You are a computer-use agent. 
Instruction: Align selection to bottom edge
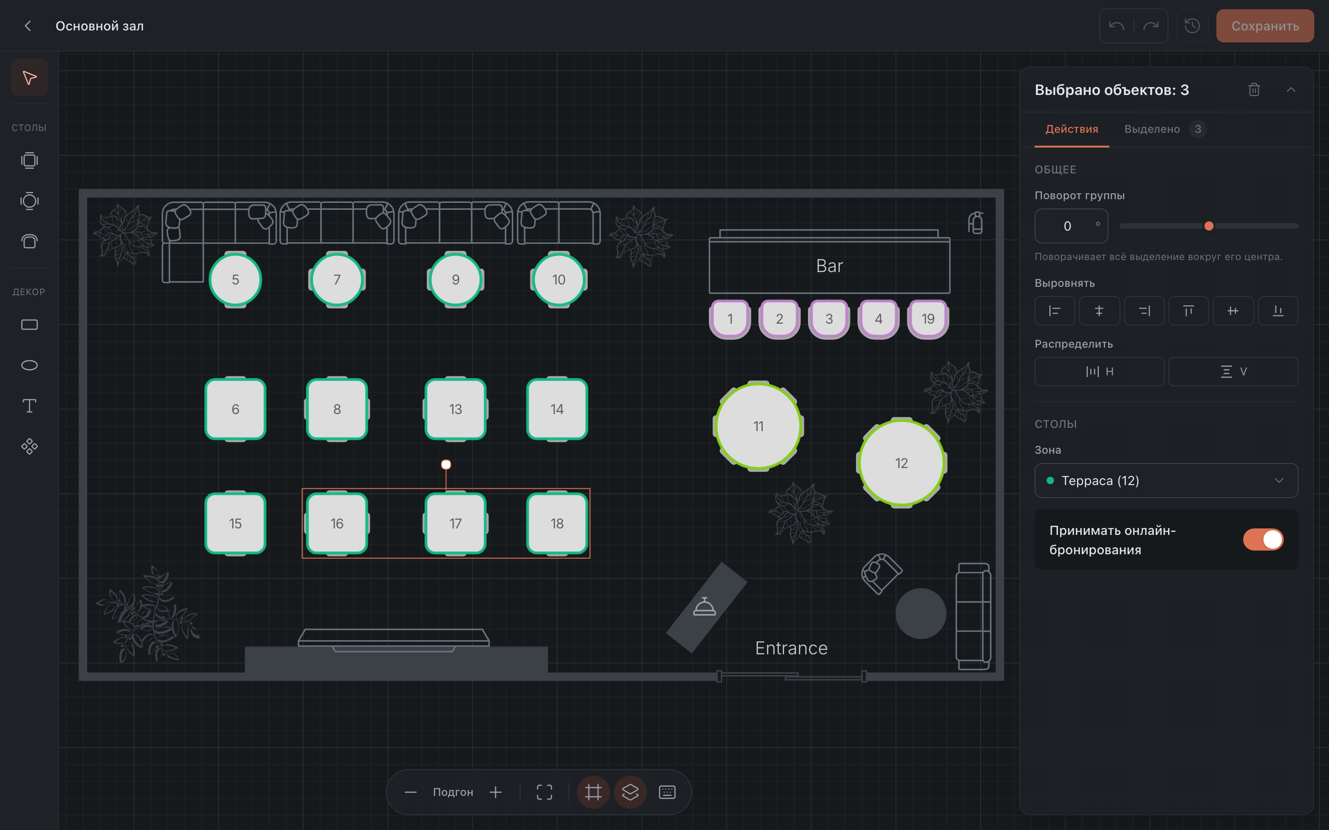pyautogui.click(x=1278, y=311)
